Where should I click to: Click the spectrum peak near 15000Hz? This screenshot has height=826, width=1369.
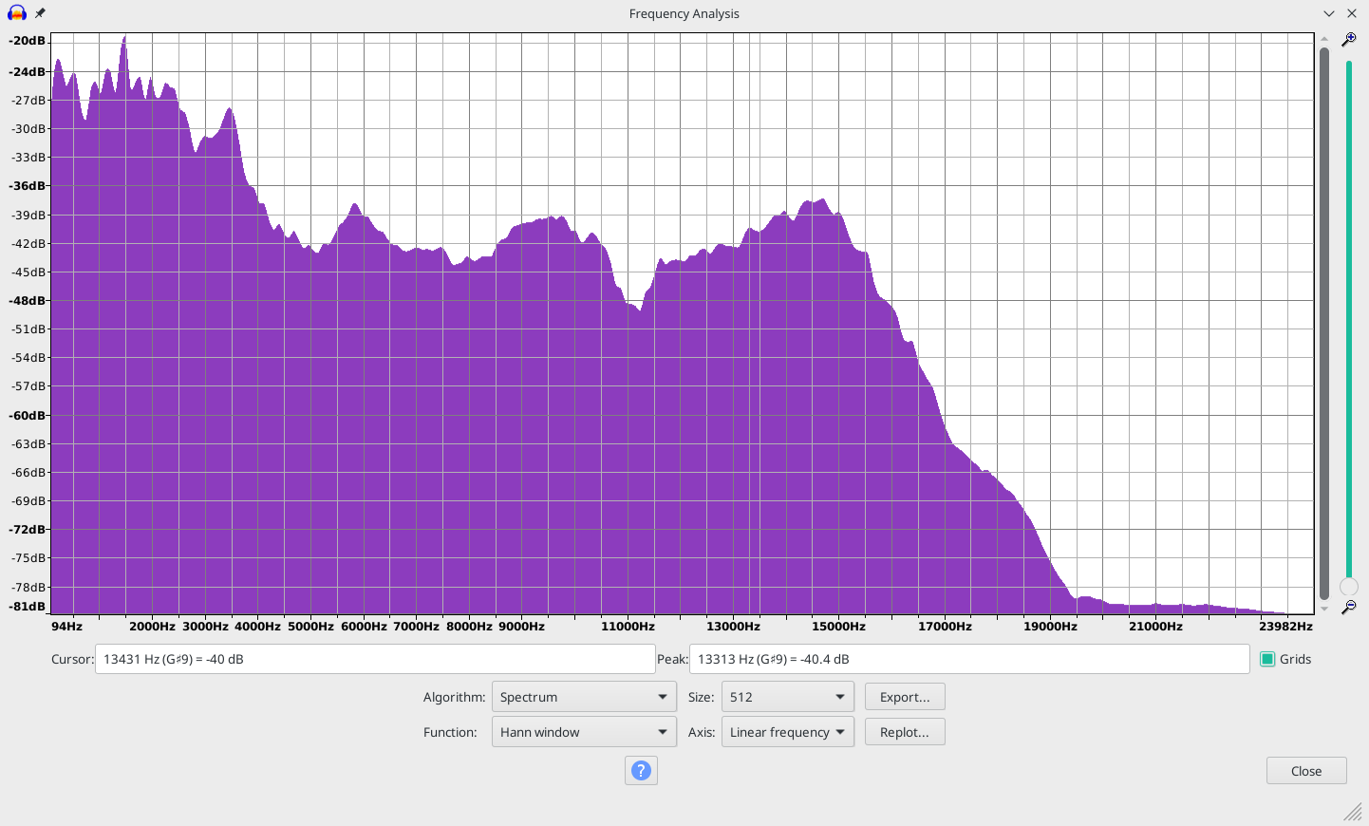[822, 199]
